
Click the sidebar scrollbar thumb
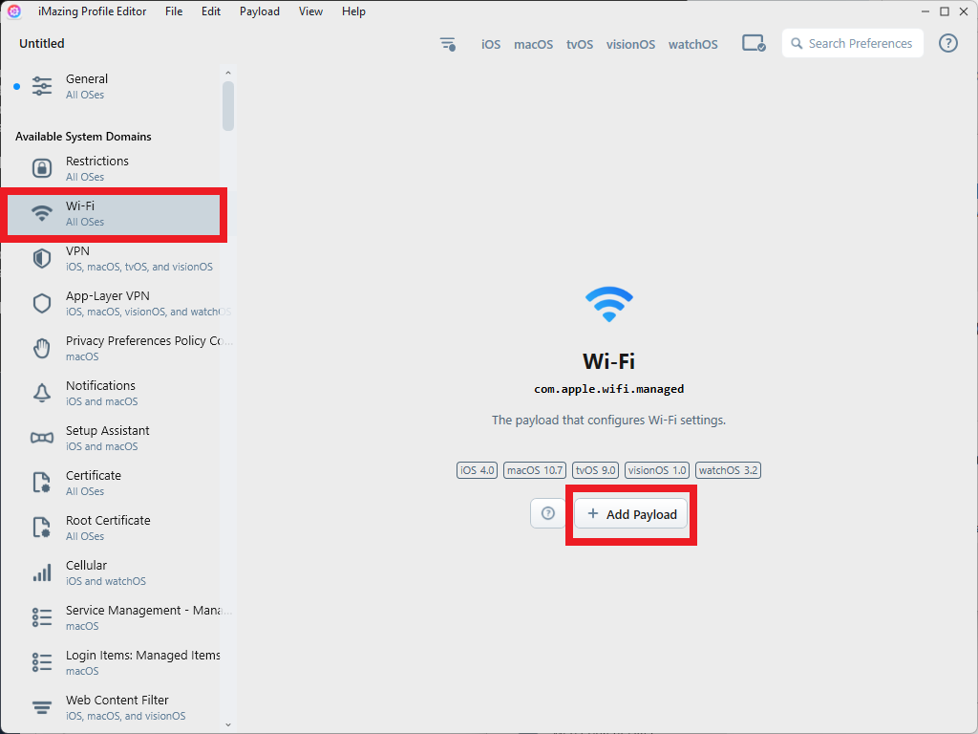point(227,105)
